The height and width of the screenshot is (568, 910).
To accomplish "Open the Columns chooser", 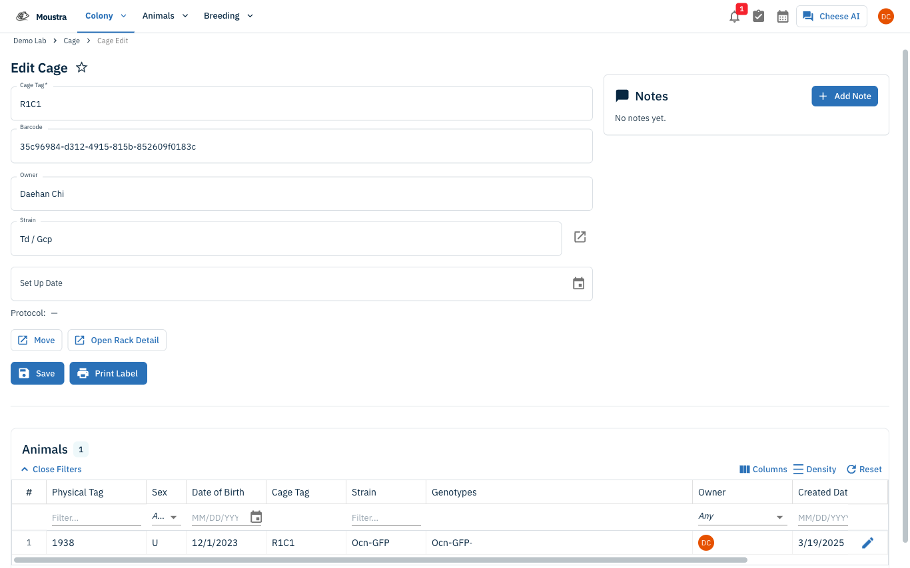I will 763,469.
